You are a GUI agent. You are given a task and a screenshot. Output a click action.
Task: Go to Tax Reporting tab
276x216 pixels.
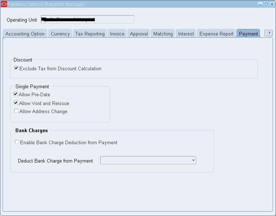point(90,34)
